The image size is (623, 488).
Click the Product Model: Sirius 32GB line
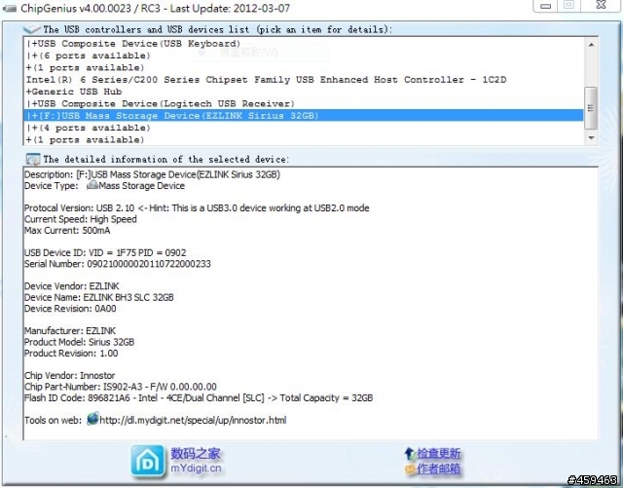click(80, 342)
